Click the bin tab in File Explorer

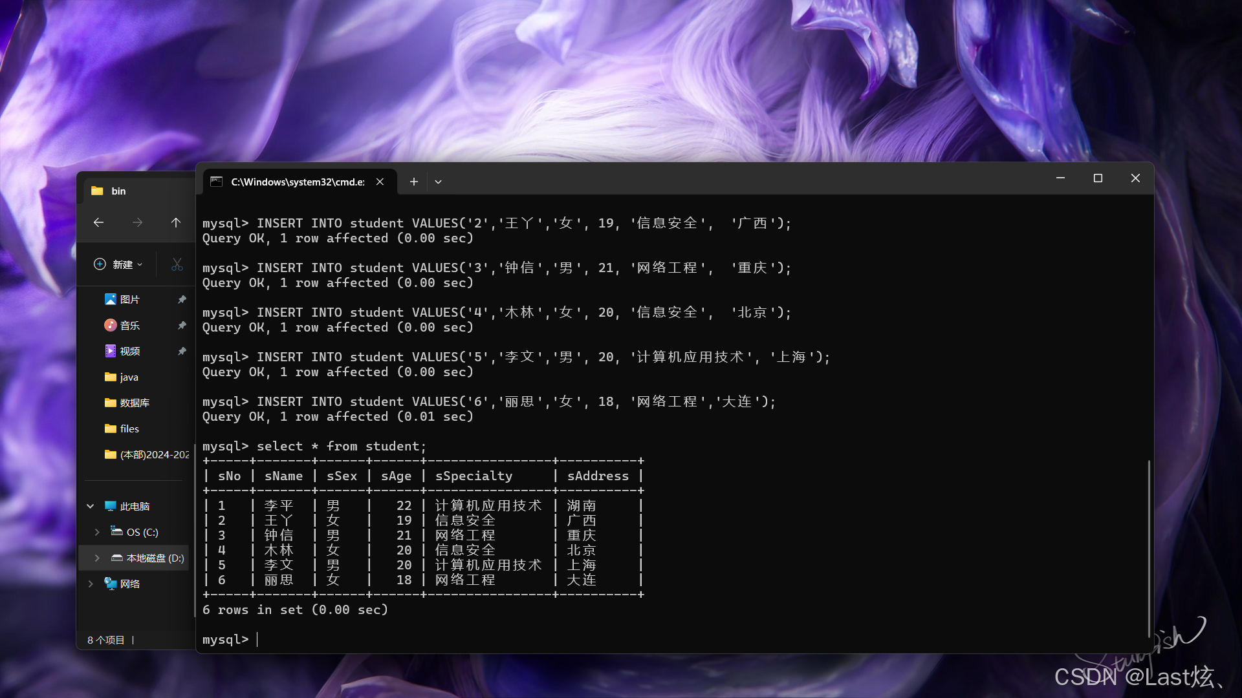point(139,191)
